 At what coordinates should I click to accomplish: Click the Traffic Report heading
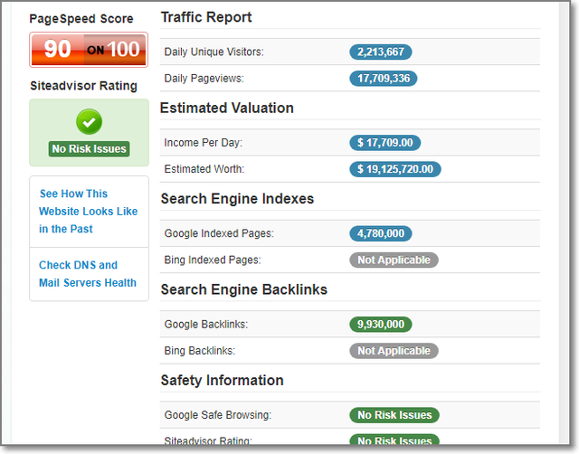click(x=206, y=17)
